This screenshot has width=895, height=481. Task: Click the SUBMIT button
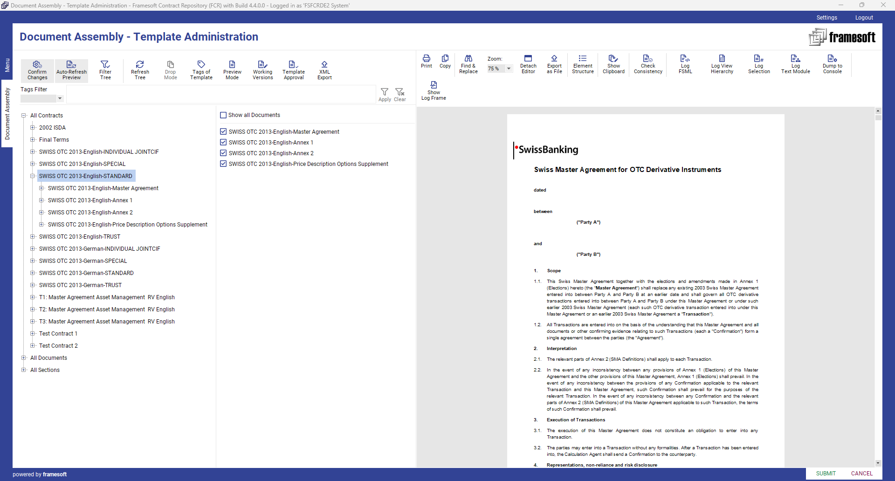tap(826, 474)
